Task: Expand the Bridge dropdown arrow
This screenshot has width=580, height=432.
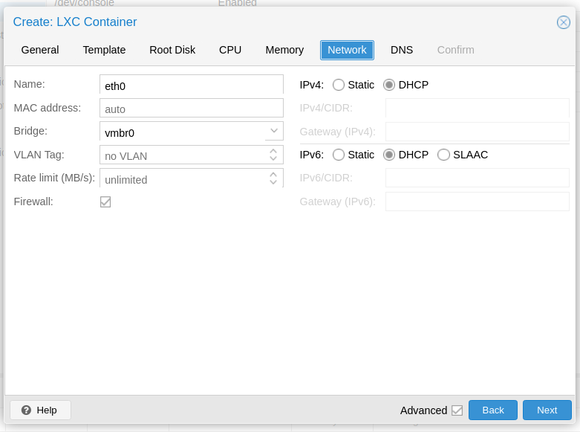Action: pos(273,131)
